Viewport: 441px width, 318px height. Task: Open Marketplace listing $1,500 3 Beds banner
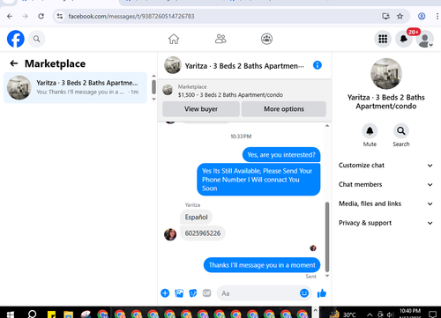tap(244, 91)
